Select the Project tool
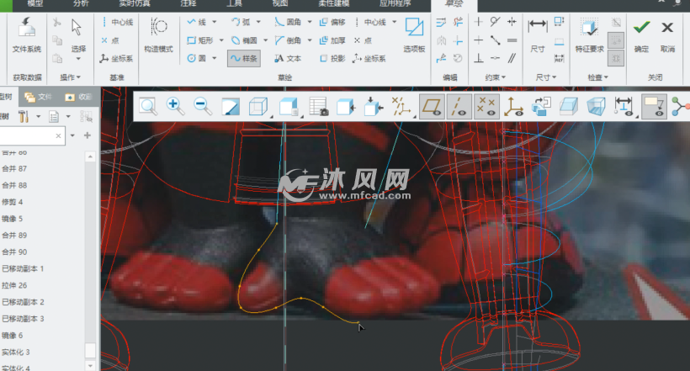This screenshot has height=371, width=690. (332, 58)
